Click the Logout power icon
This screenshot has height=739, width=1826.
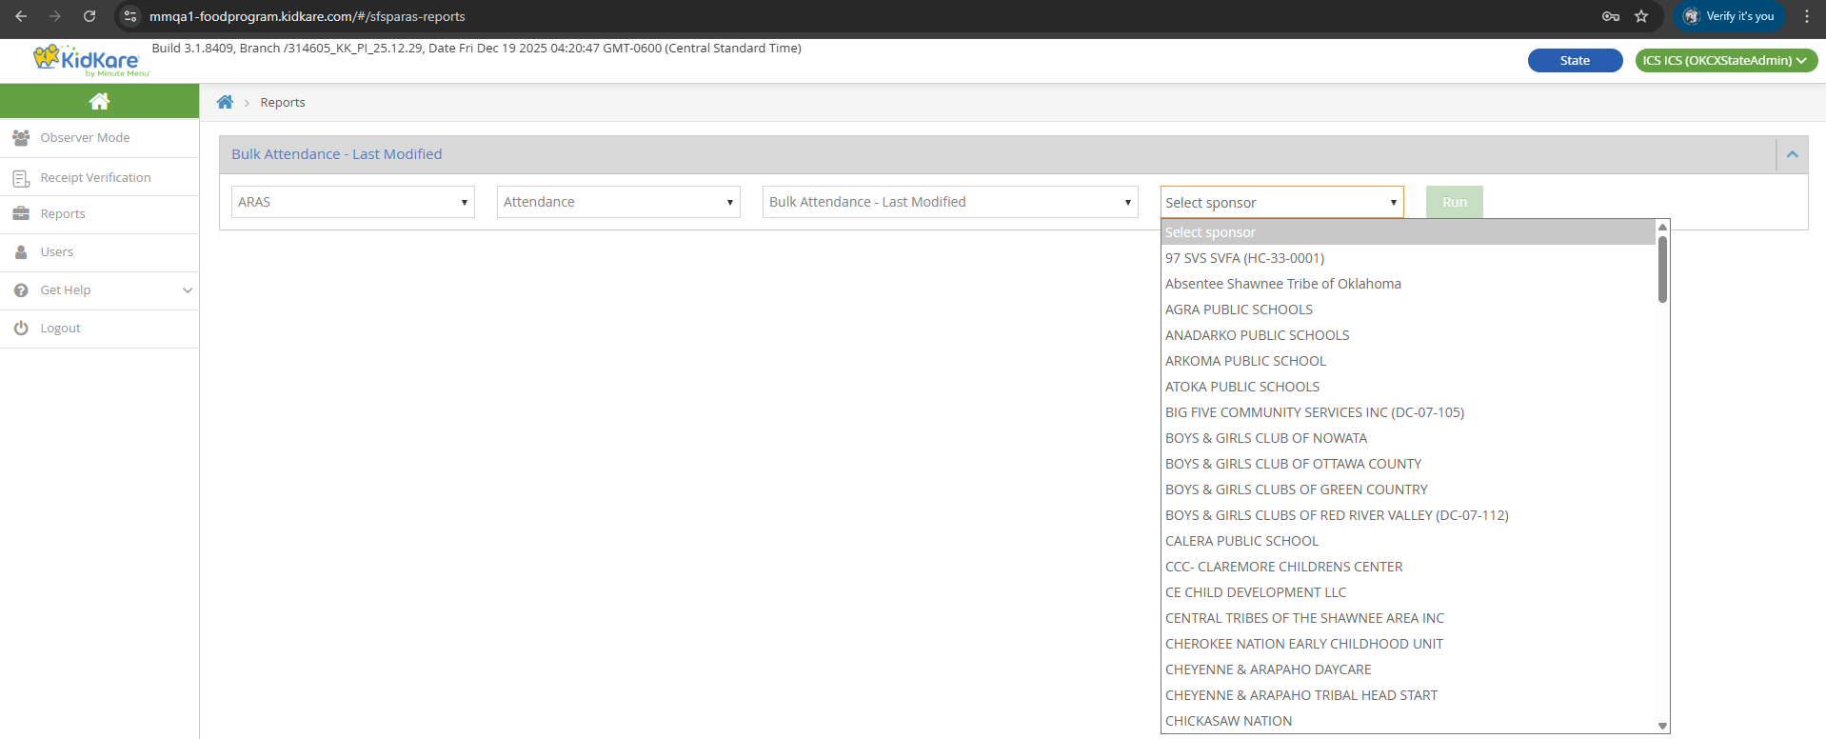coord(21,328)
